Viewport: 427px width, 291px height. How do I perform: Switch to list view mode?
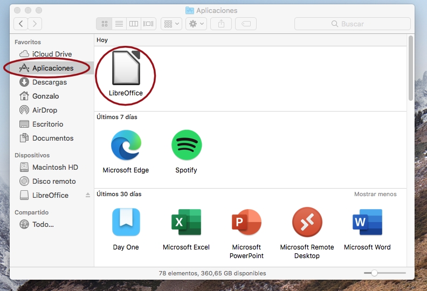119,24
